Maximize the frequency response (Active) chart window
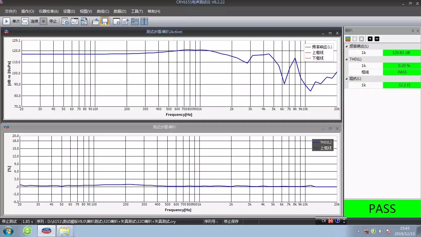 pyautogui.click(x=330, y=33)
